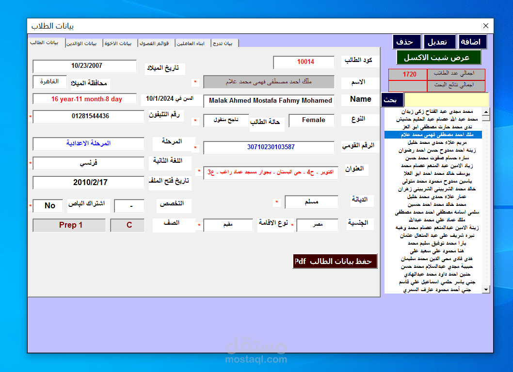Select student محمد مجدى عبد الفتاح زكى زيدان

tap(433, 111)
